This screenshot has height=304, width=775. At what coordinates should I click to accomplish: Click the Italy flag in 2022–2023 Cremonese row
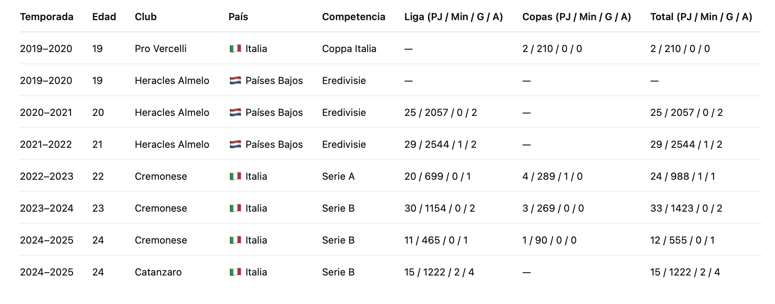coord(235,176)
